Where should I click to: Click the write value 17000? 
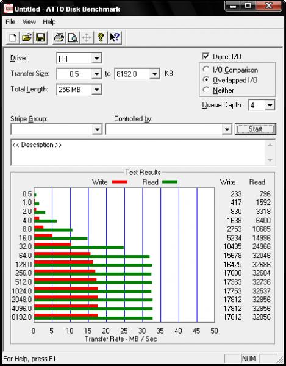click(232, 273)
